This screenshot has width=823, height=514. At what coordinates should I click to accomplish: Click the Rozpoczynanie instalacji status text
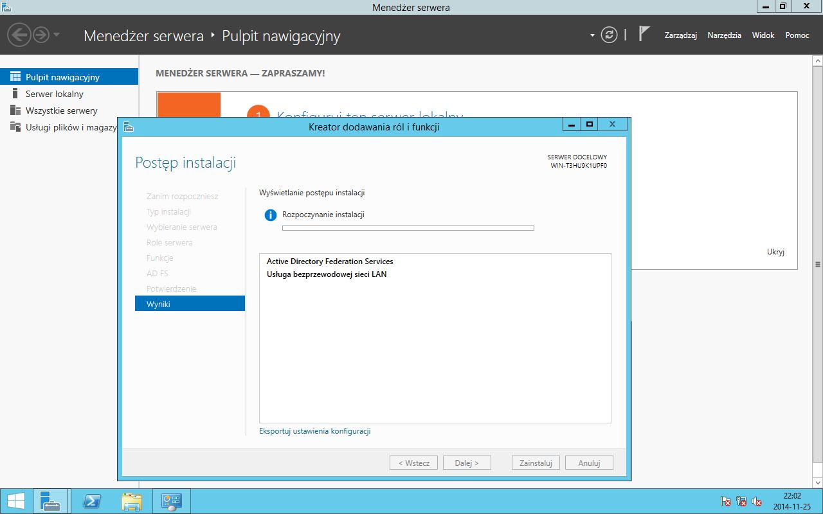[323, 215]
